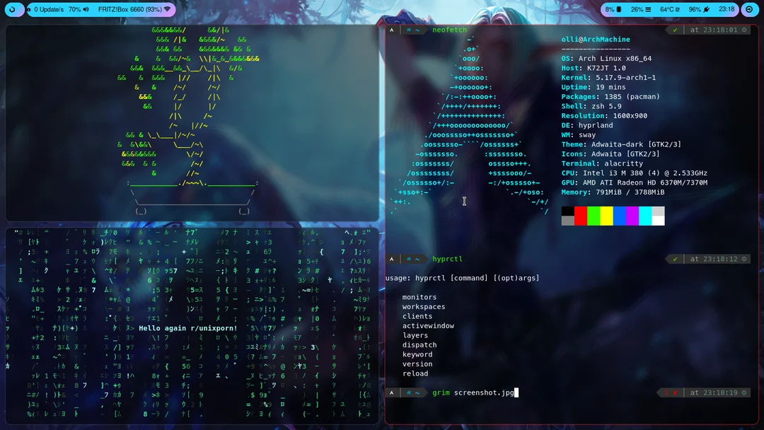
Task: Click the refresh updates icon in top-left bar
Action: coord(12,9)
